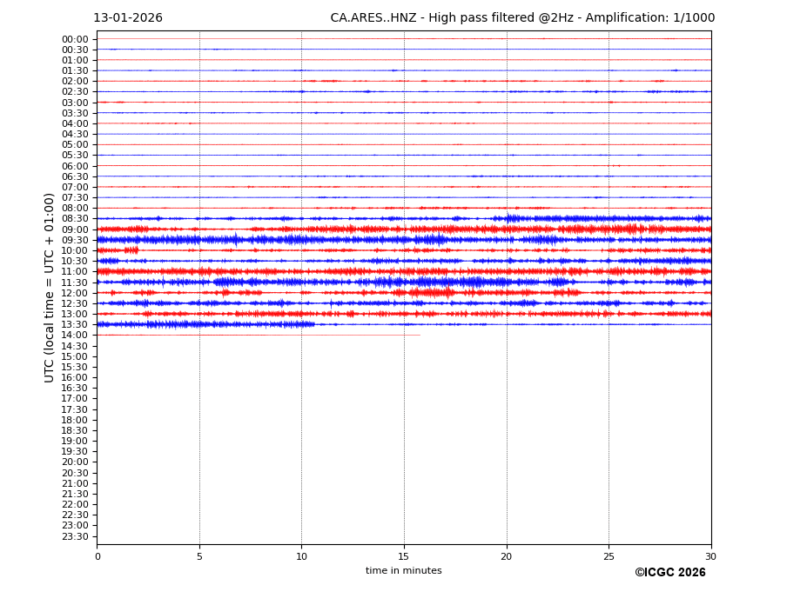Click the 15 minute x-axis tick label
Image resolution: width=807 pixels, height=605 pixels.
pyautogui.click(x=404, y=556)
